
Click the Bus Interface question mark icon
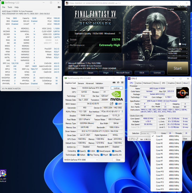click(x=122, y=112)
